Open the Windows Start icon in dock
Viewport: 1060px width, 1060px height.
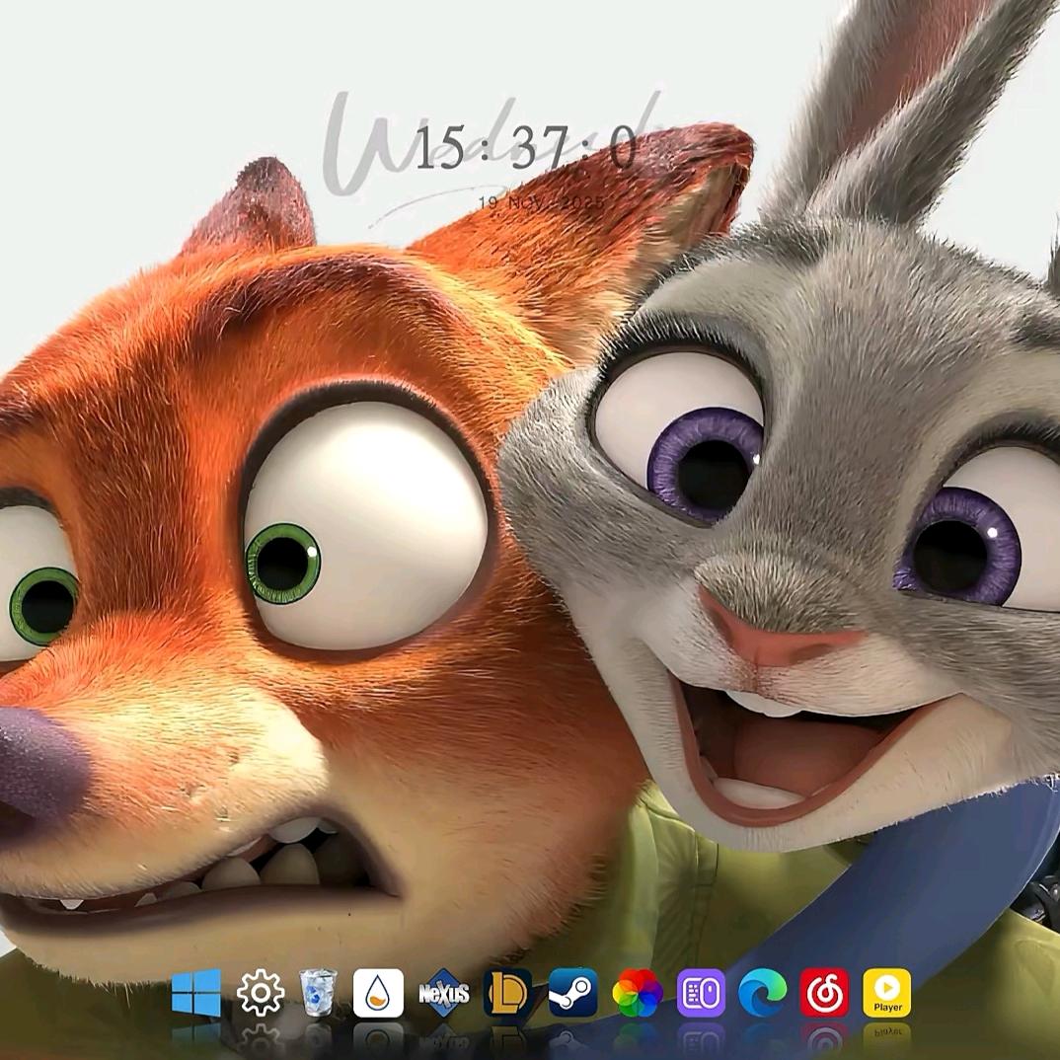point(196,993)
